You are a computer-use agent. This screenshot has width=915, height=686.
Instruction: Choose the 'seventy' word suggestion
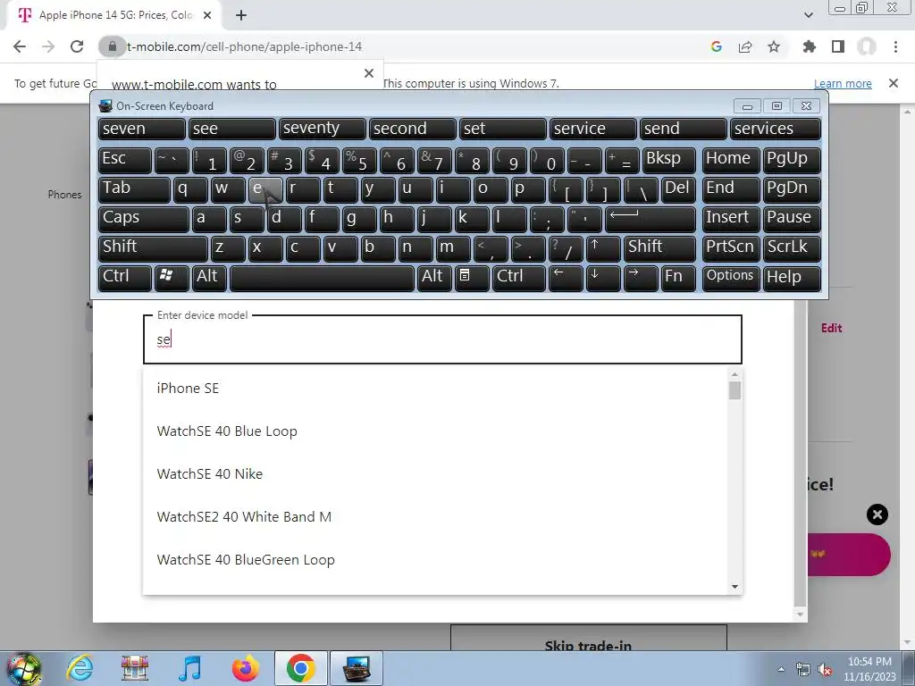point(322,129)
